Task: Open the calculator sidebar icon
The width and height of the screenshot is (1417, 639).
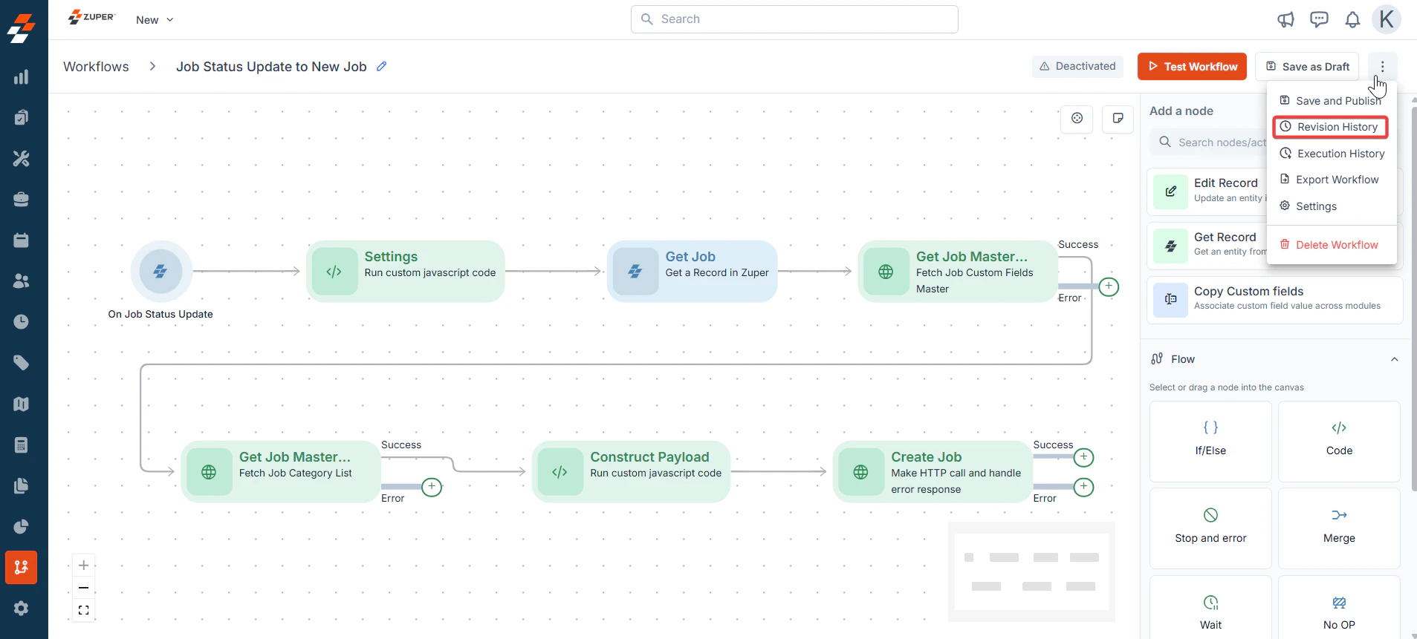Action: pos(22,445)
